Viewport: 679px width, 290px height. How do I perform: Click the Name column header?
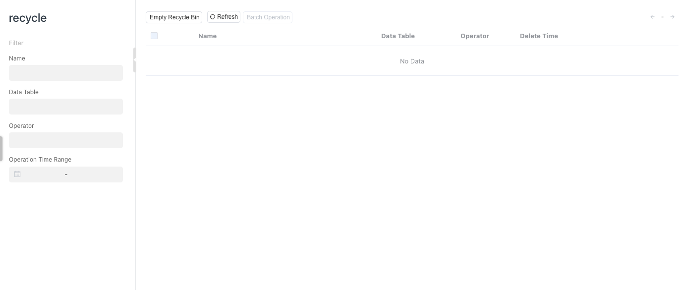pos(207,36)
